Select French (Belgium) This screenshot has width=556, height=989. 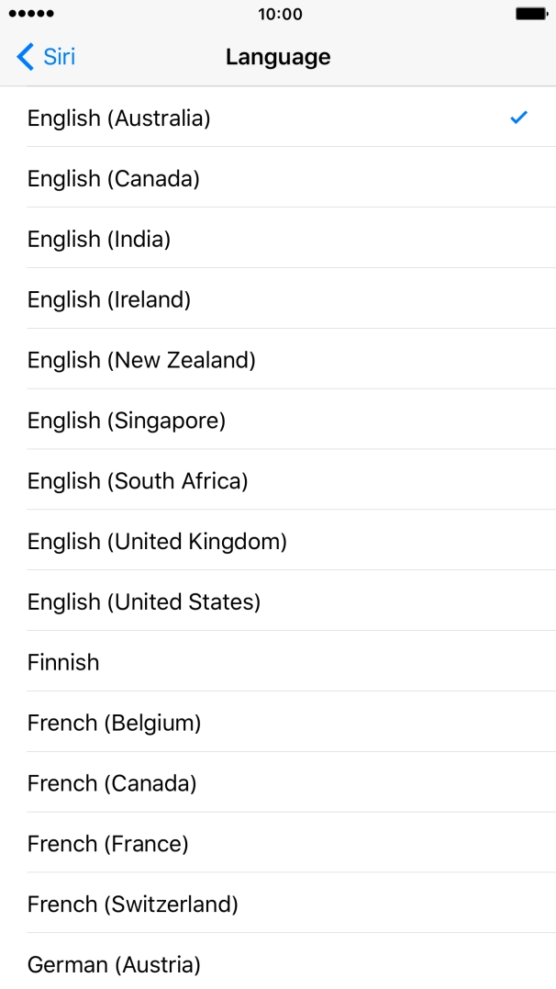pos(115,723)
